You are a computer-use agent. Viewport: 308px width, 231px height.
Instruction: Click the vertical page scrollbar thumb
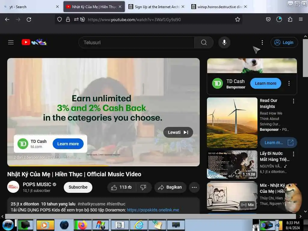(x=305, y=58)
